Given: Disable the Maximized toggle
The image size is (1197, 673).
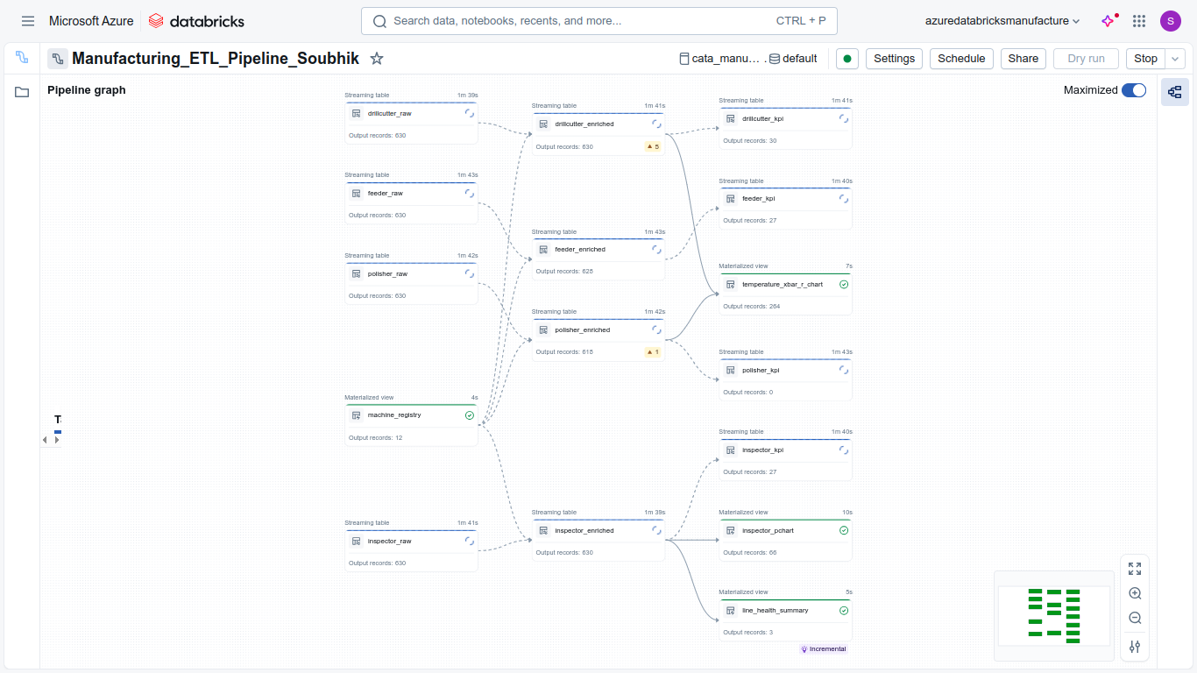Looking at the screenshot, I should 1134,89.
